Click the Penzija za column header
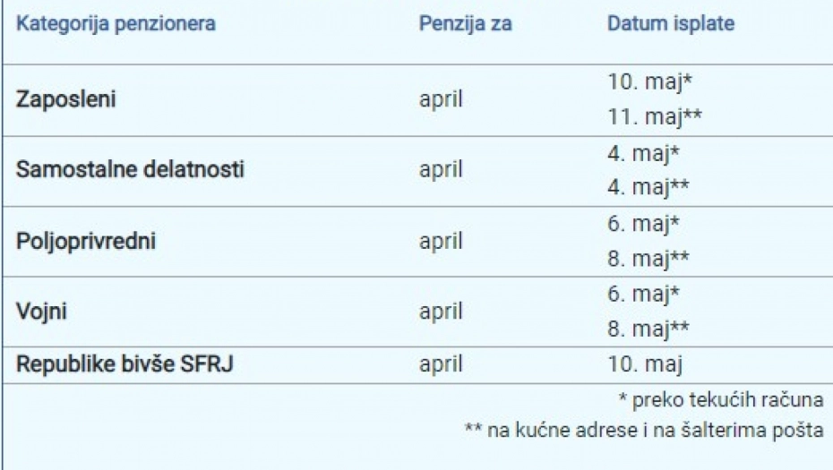This screenshot has height=470, width=833. (465, 24)
